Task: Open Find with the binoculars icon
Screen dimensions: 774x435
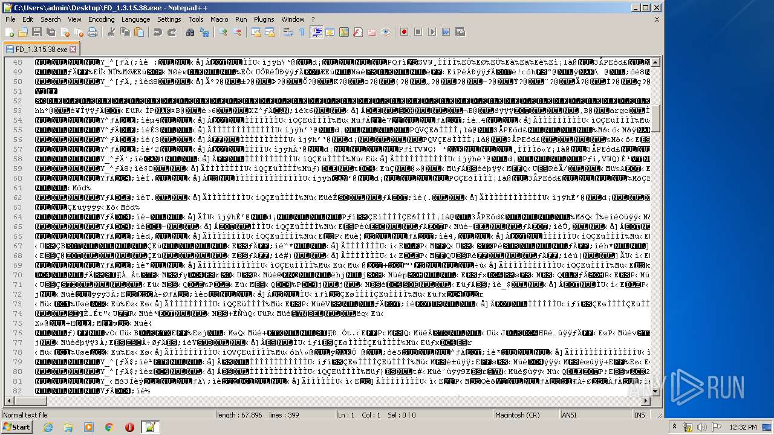Action: tap(190, 32)
